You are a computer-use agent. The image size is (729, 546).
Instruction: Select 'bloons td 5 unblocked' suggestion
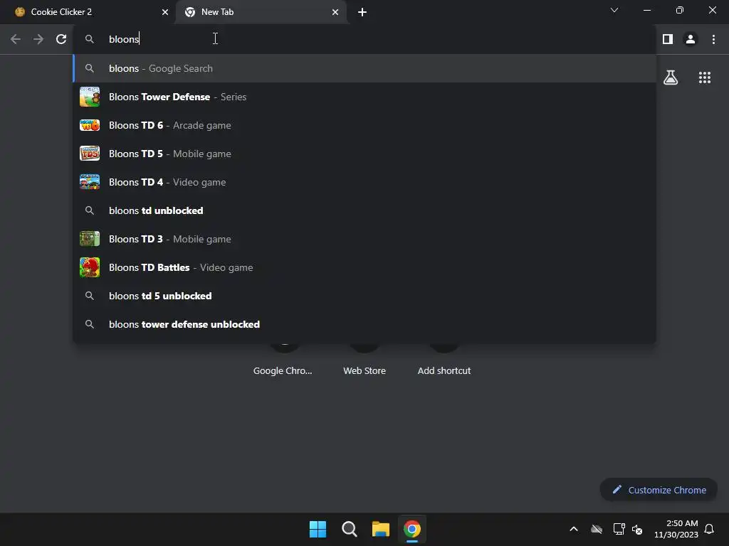[x=364, y=296]
